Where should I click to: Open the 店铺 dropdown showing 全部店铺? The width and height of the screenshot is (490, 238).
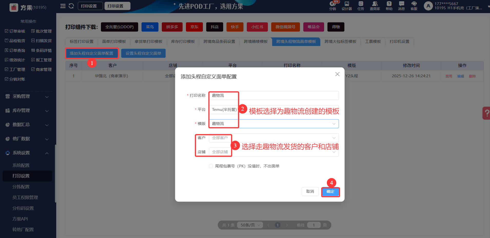tap(274, 152)
